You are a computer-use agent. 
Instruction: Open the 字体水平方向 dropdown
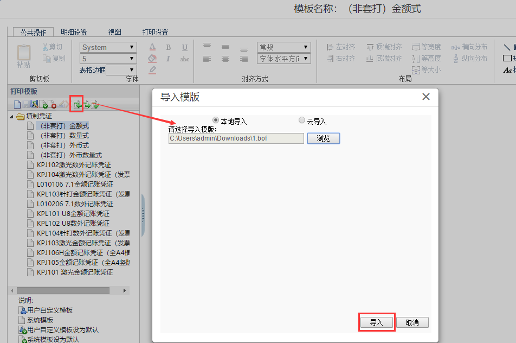284,59
